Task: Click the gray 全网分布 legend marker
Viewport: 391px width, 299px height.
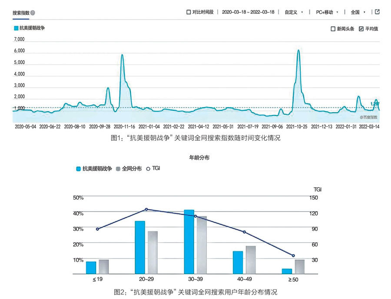Action: pos(119,168)
